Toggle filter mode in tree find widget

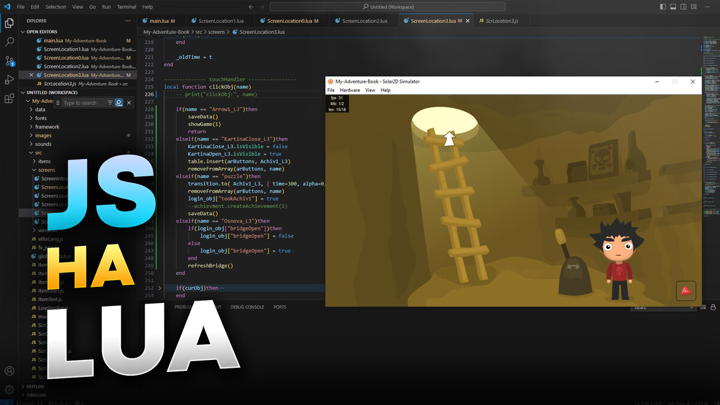[x=110, y=103]
